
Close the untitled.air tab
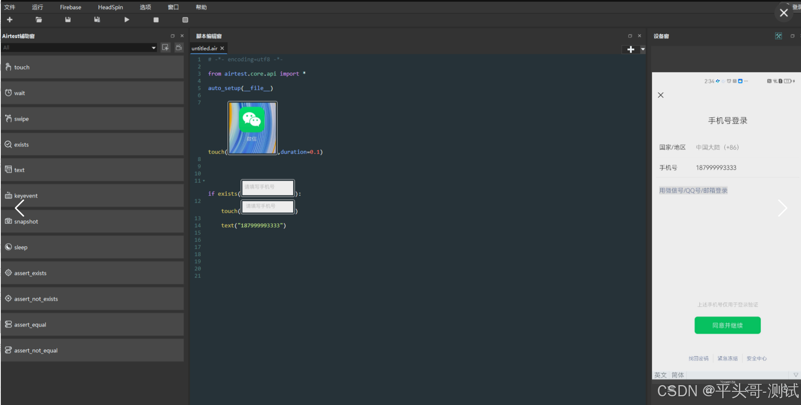click(222, 48)
